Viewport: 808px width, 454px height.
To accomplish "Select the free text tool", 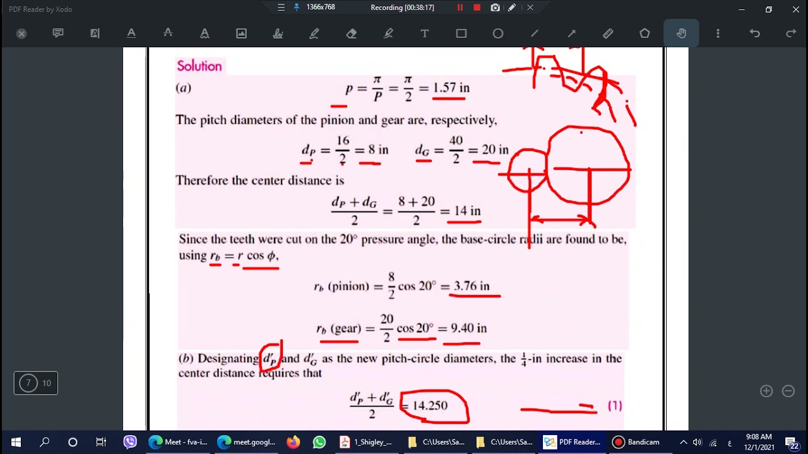I will click(x=425, y=33).
